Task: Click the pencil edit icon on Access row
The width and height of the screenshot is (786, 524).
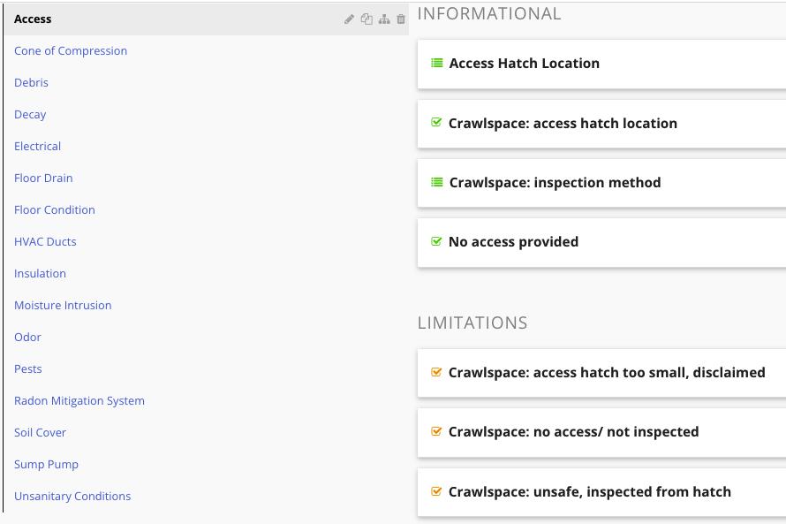Action: tap(350, 19)
